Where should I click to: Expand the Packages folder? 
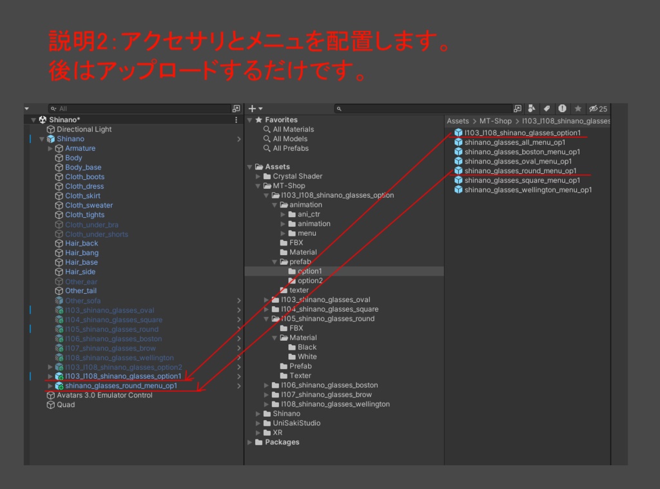(249, 442)
